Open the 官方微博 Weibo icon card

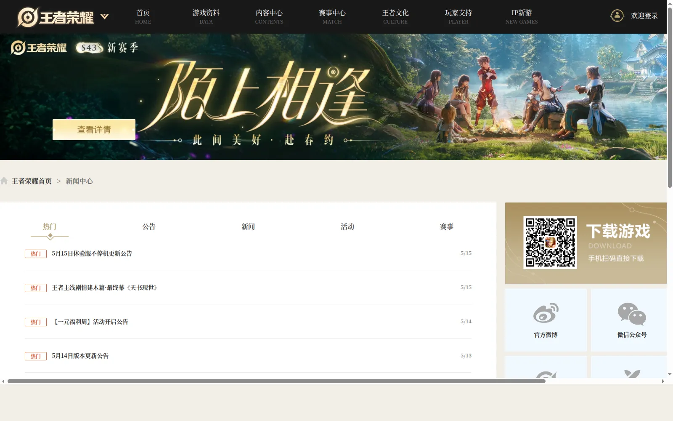[546, 320]
